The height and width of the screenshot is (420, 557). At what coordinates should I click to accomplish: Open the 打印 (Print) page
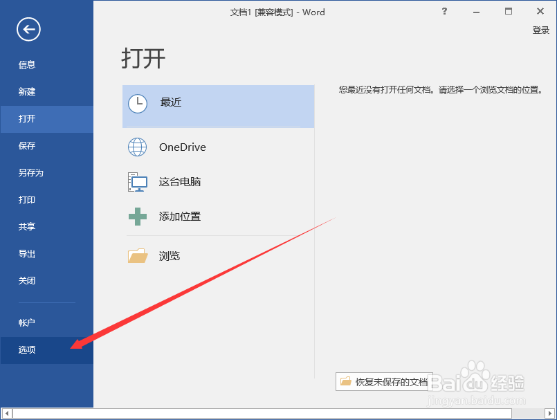tap(46, 200)
